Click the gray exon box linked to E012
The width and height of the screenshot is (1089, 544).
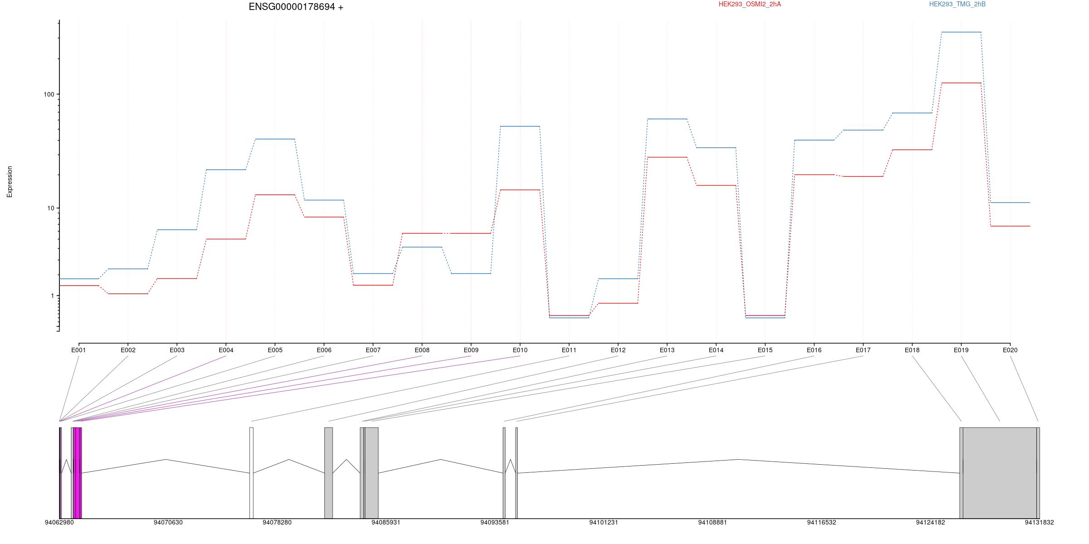(329, 473)
